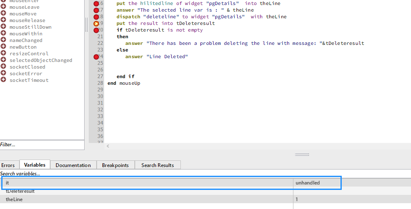Click the editor's horizontal scrollbar left arrow
The image size is (411, 209).
[x=108, y=146]
